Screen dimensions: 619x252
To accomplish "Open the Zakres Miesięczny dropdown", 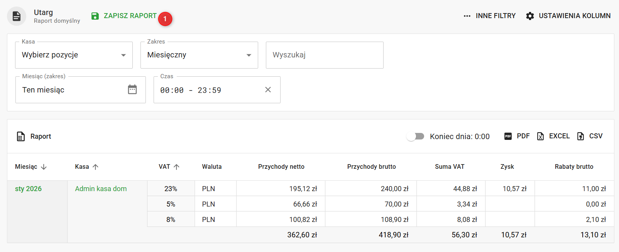I will click(199, 55).
